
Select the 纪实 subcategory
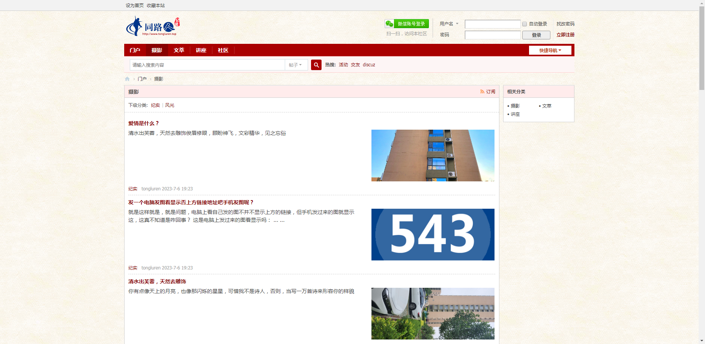(x=155, y=105)
